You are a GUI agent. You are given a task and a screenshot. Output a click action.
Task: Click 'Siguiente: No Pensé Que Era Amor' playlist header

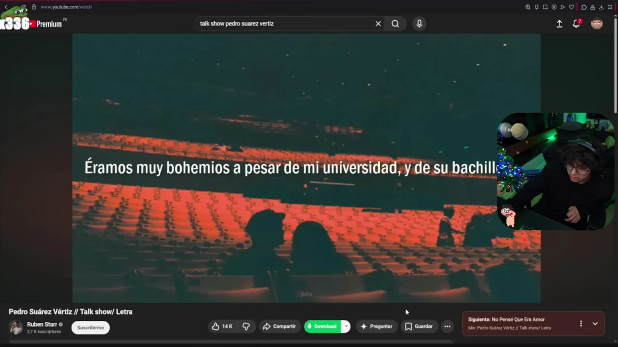click(x=506, y=320)
